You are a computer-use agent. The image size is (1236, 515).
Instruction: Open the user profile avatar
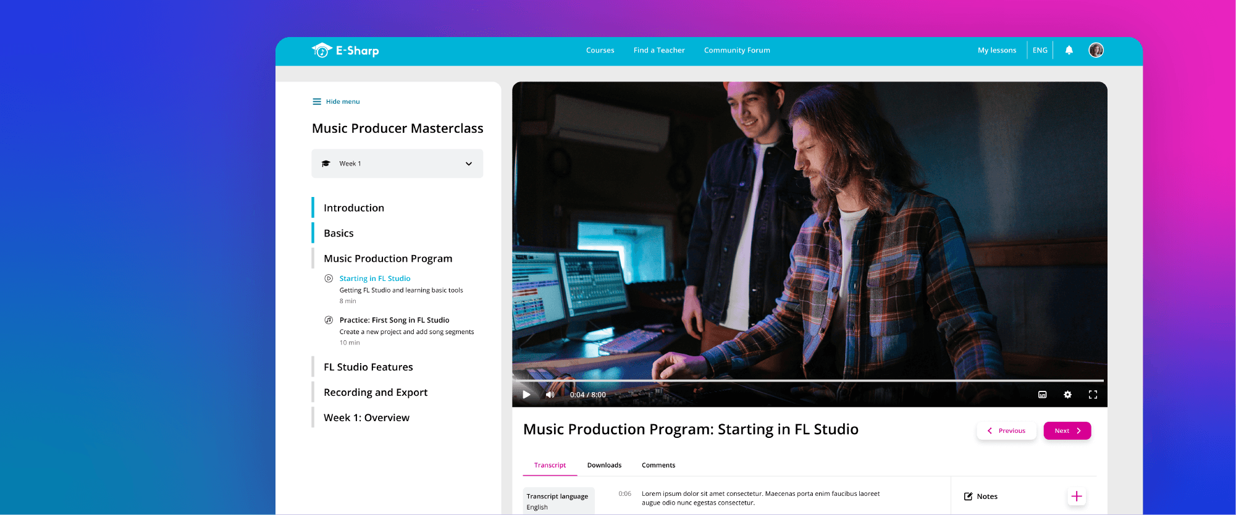pos(1096,50)
